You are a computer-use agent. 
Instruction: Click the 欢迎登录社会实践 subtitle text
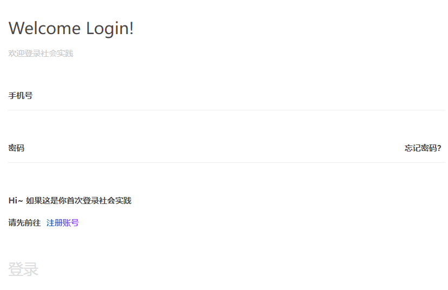coord(41,54)
